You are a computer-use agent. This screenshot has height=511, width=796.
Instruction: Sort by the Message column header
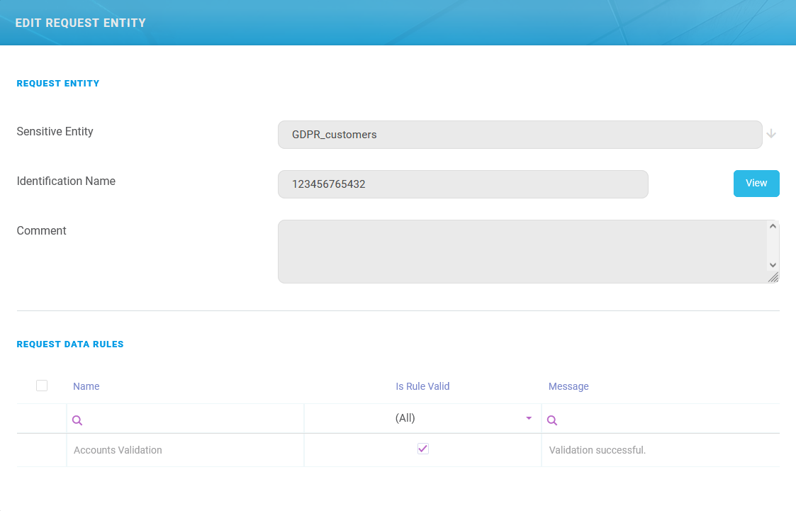(x=568, y=386)
